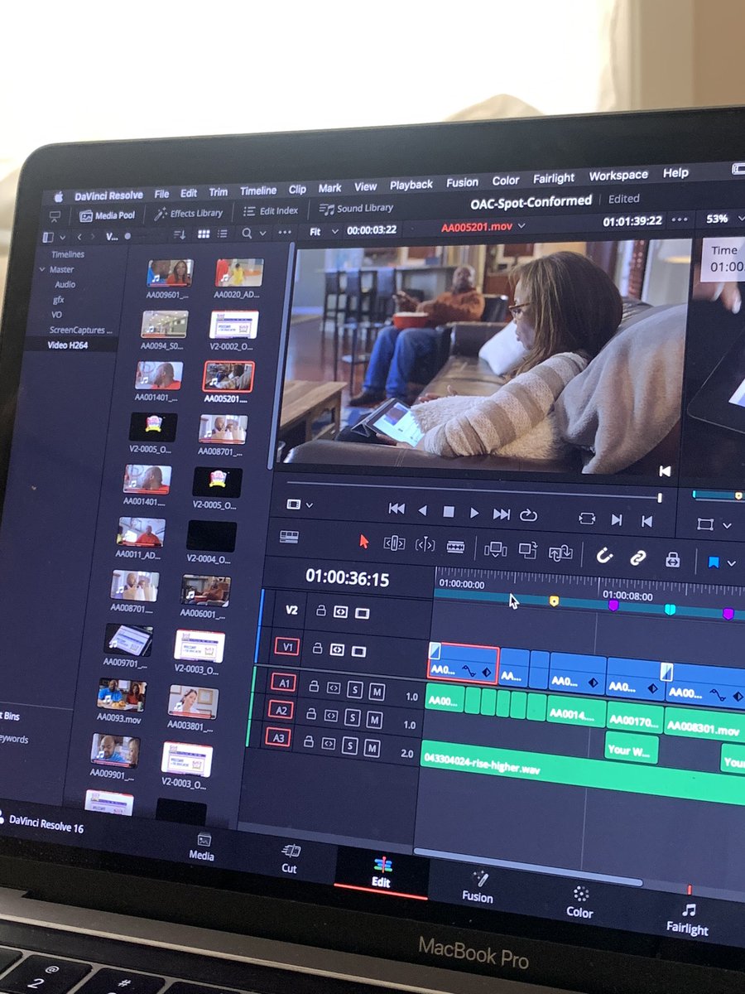Image resolution: width=745 pixels, height=994 pixels.
Task: Open the Apple menu
Action: (x=58, y=197)
